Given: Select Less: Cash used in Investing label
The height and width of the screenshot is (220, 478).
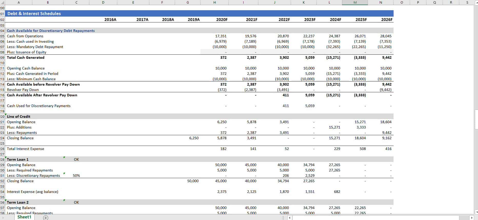Looking at the screenshot, I should (30, 41).
